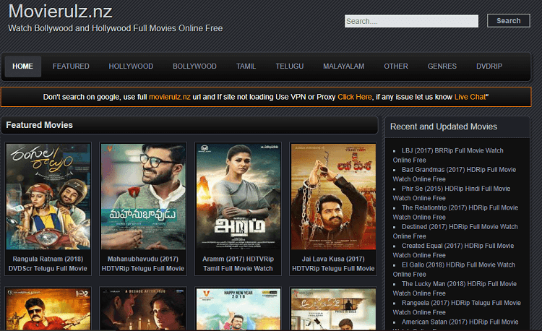This screenshot has width=542, height=331.
Task: Open the HOLLYWOOD menu item
Action: click(131, 66)
